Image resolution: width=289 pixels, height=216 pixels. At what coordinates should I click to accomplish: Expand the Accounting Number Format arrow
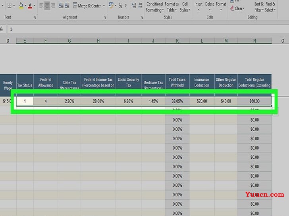point(116,6)
